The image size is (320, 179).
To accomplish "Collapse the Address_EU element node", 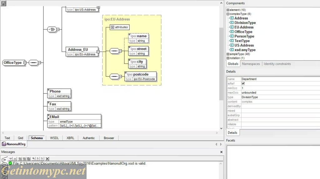I will click(98, 52).
